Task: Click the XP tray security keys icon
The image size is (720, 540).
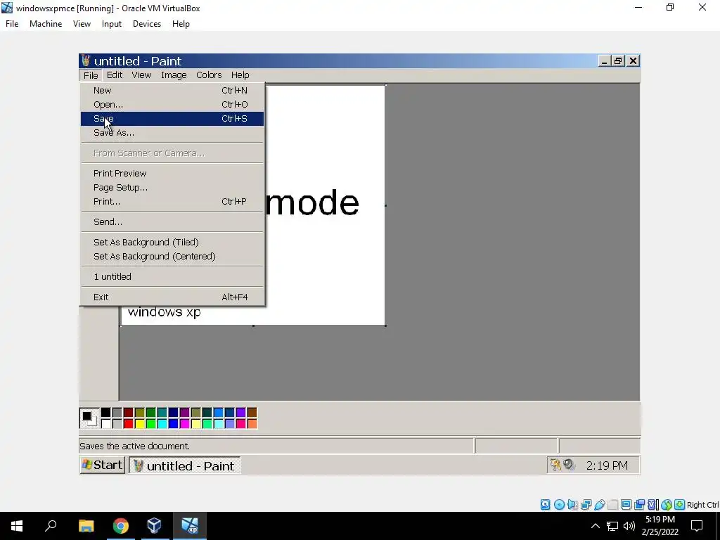Action: (555, 465)
